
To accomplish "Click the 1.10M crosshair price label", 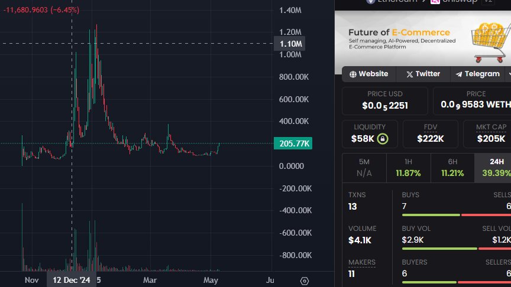I will (289, 44).
